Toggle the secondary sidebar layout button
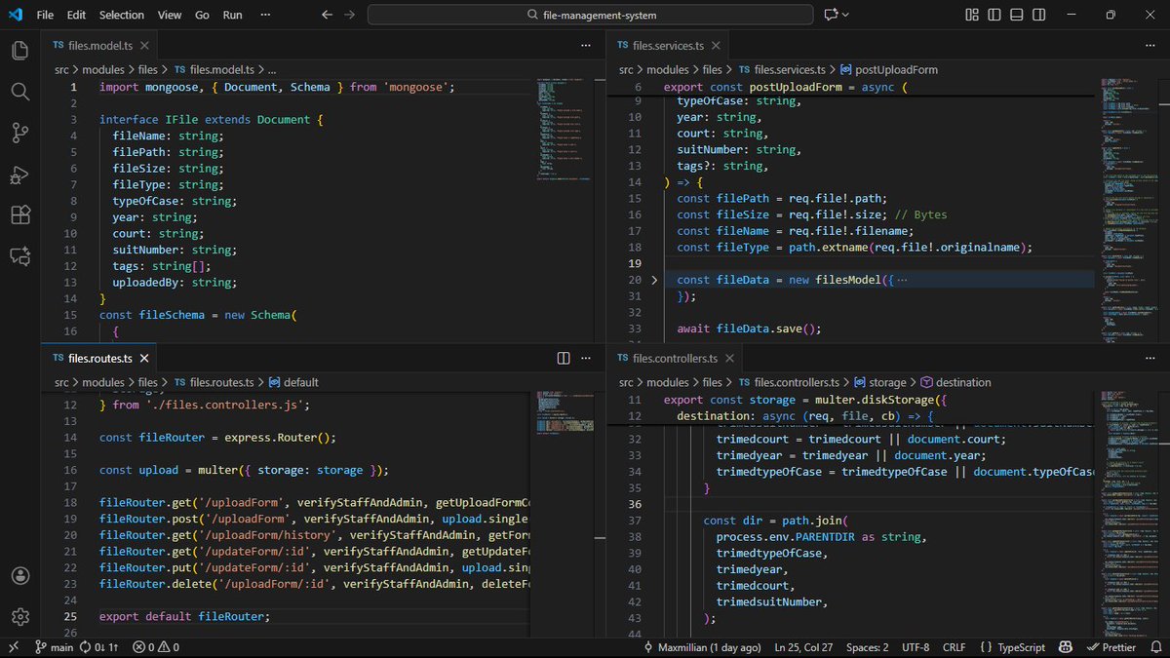This screenshot has height=658, width=1170. click(1036, 15)
